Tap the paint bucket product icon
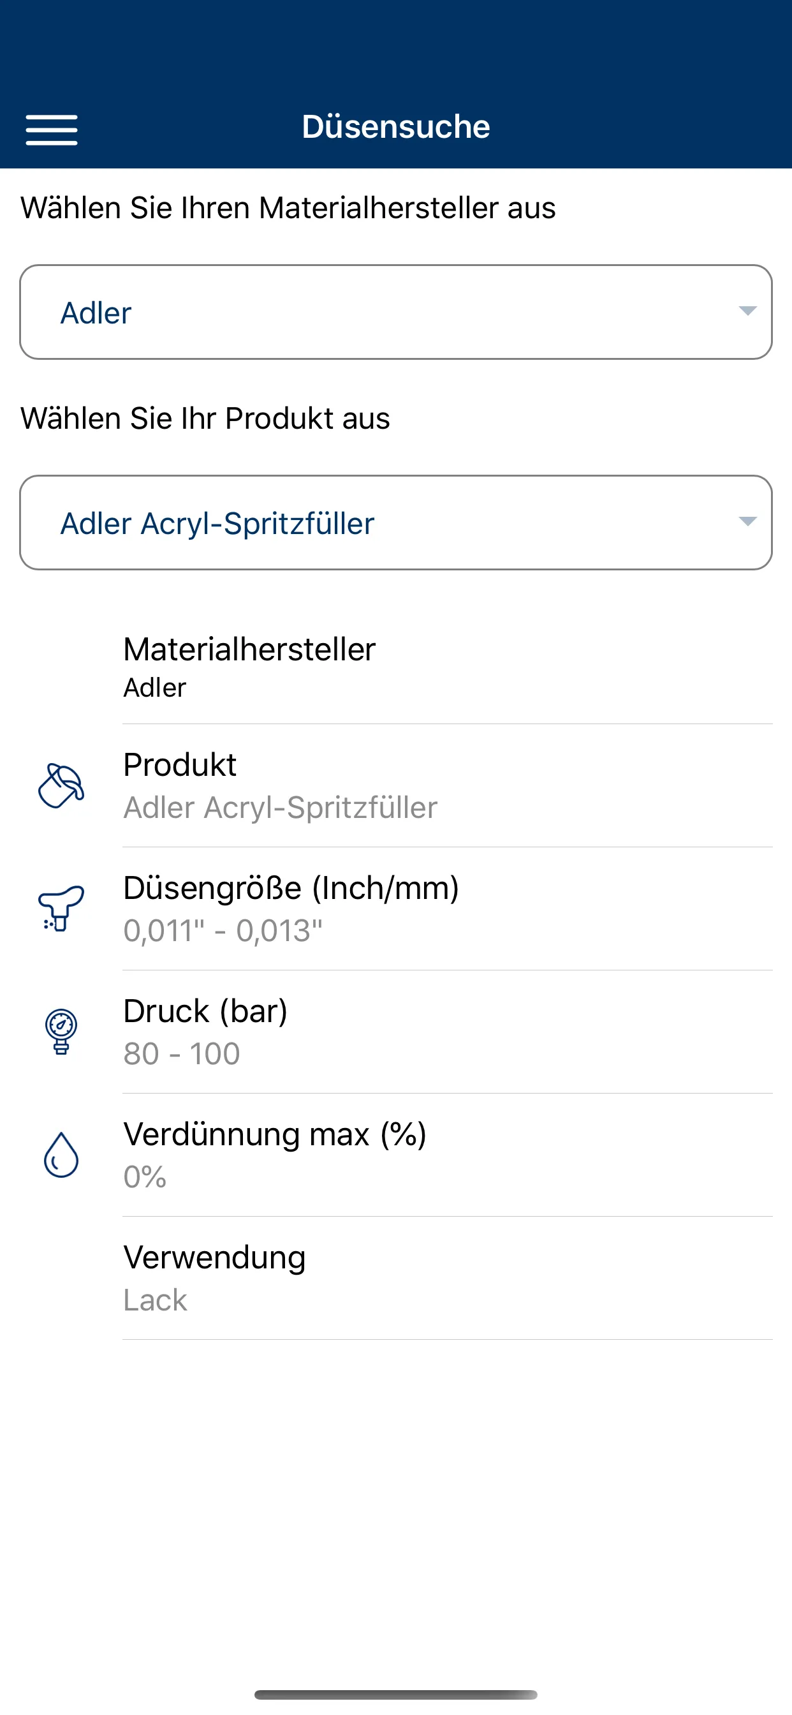 click(61, 785)
